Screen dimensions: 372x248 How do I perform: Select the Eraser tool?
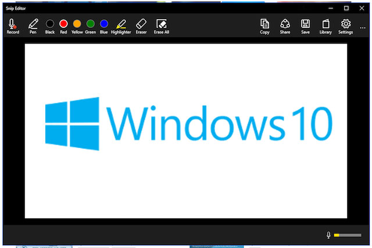pyautogui.click(x=141, y=26)
